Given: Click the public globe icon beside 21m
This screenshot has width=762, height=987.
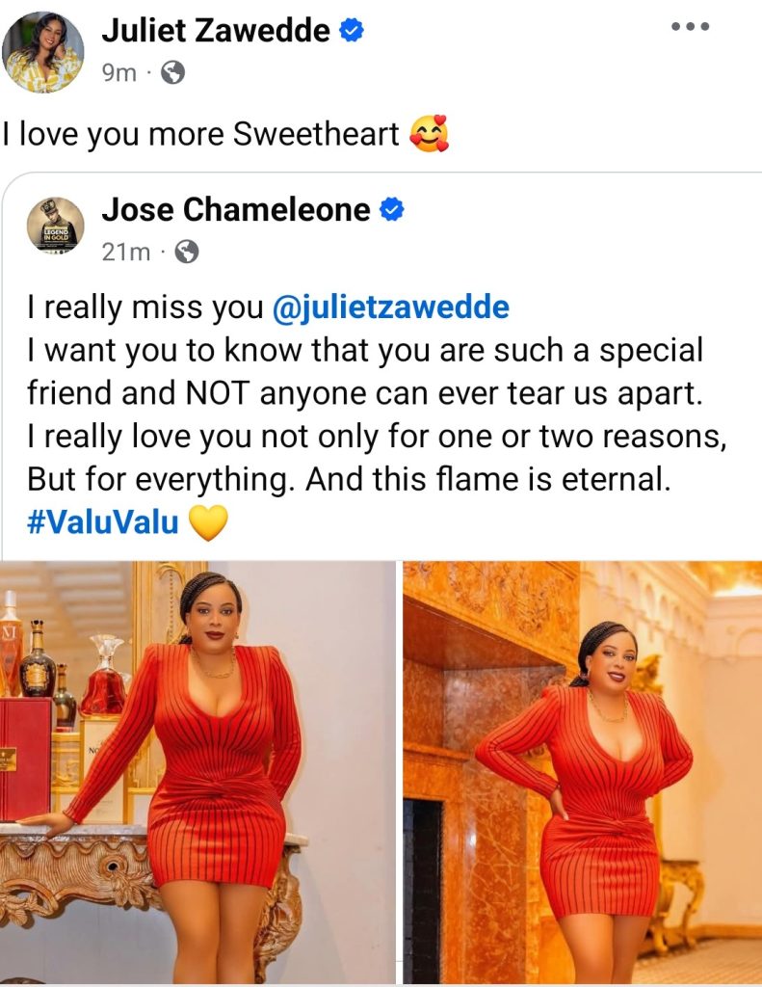Looking at the screenshot, I should 186,252.
